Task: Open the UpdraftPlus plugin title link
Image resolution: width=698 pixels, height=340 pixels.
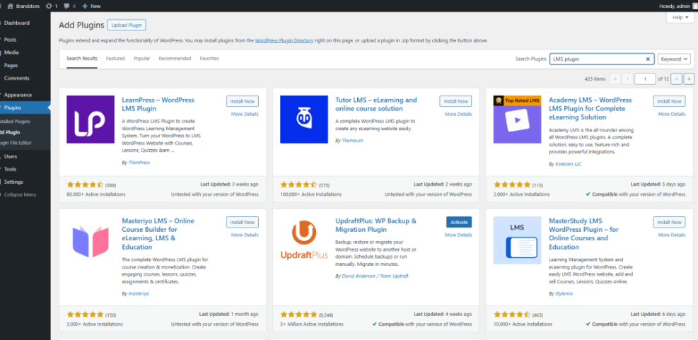Action: (x=376, y=225)
